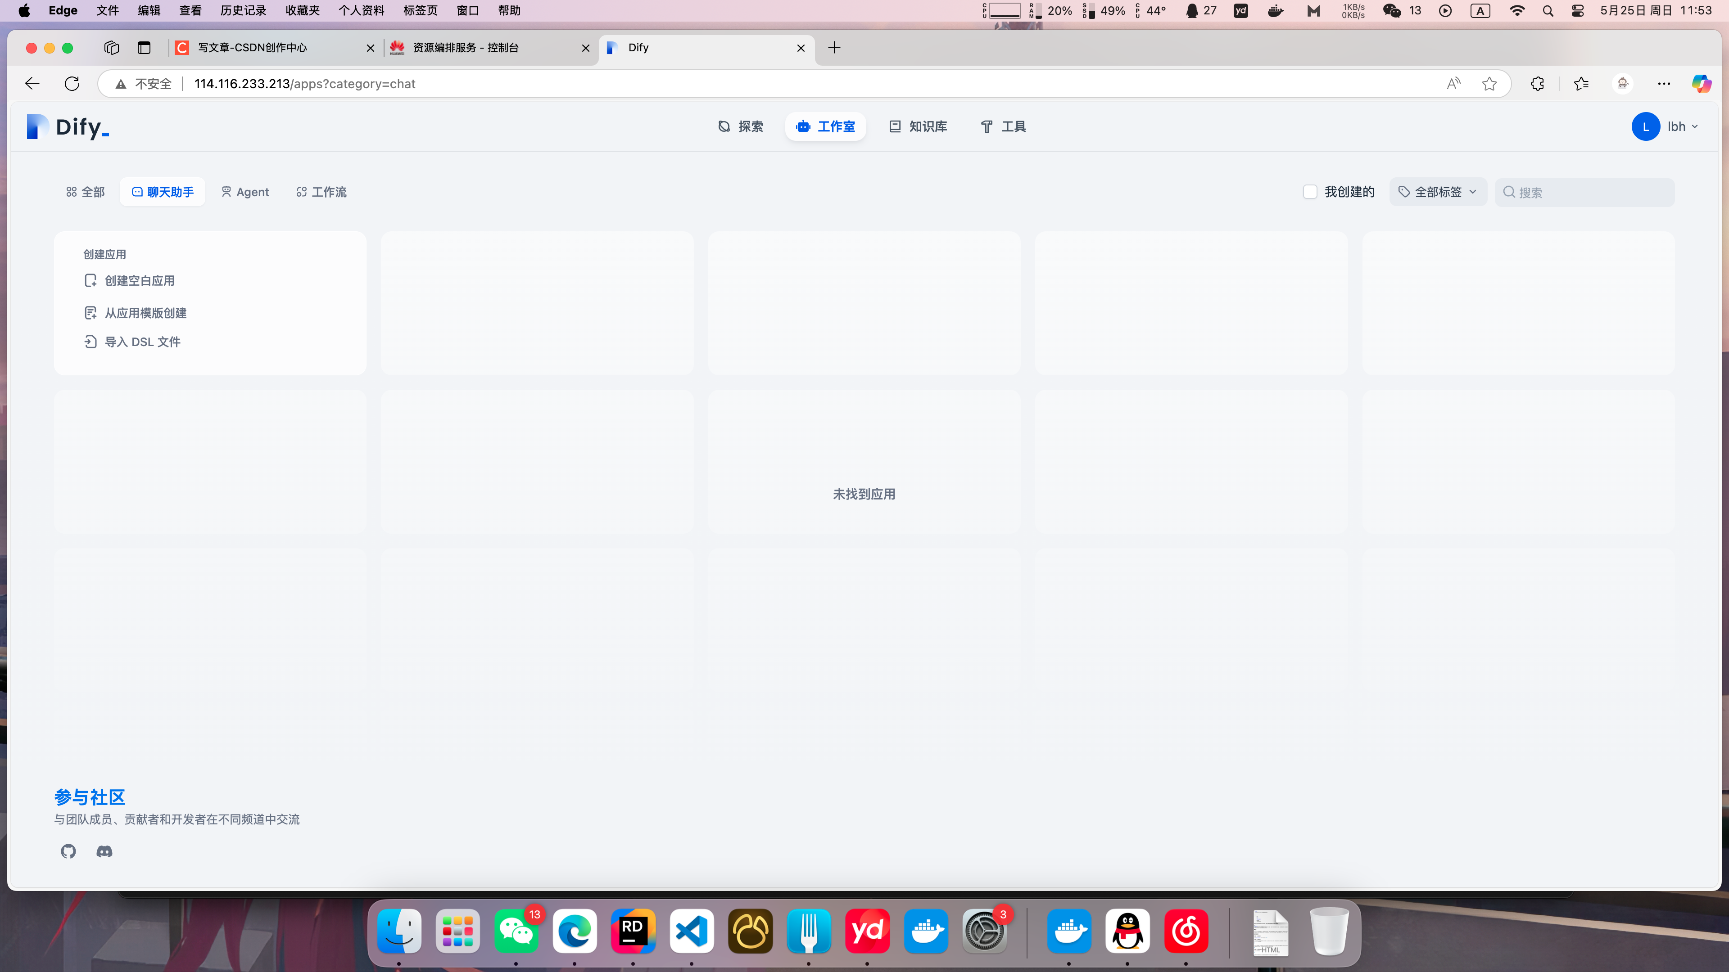This screenshot has width=1729, height=972.
Task: Go back in browser
Action: pos(32,84)
